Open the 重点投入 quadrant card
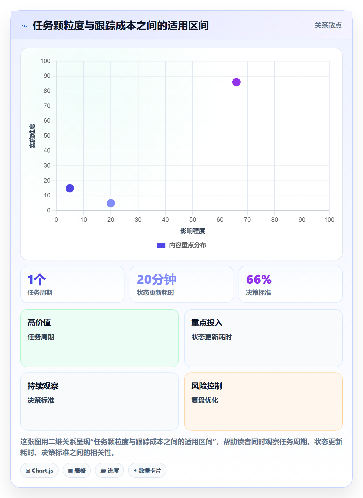The height and width of the screenshot is (498, 363). [263, 338]
